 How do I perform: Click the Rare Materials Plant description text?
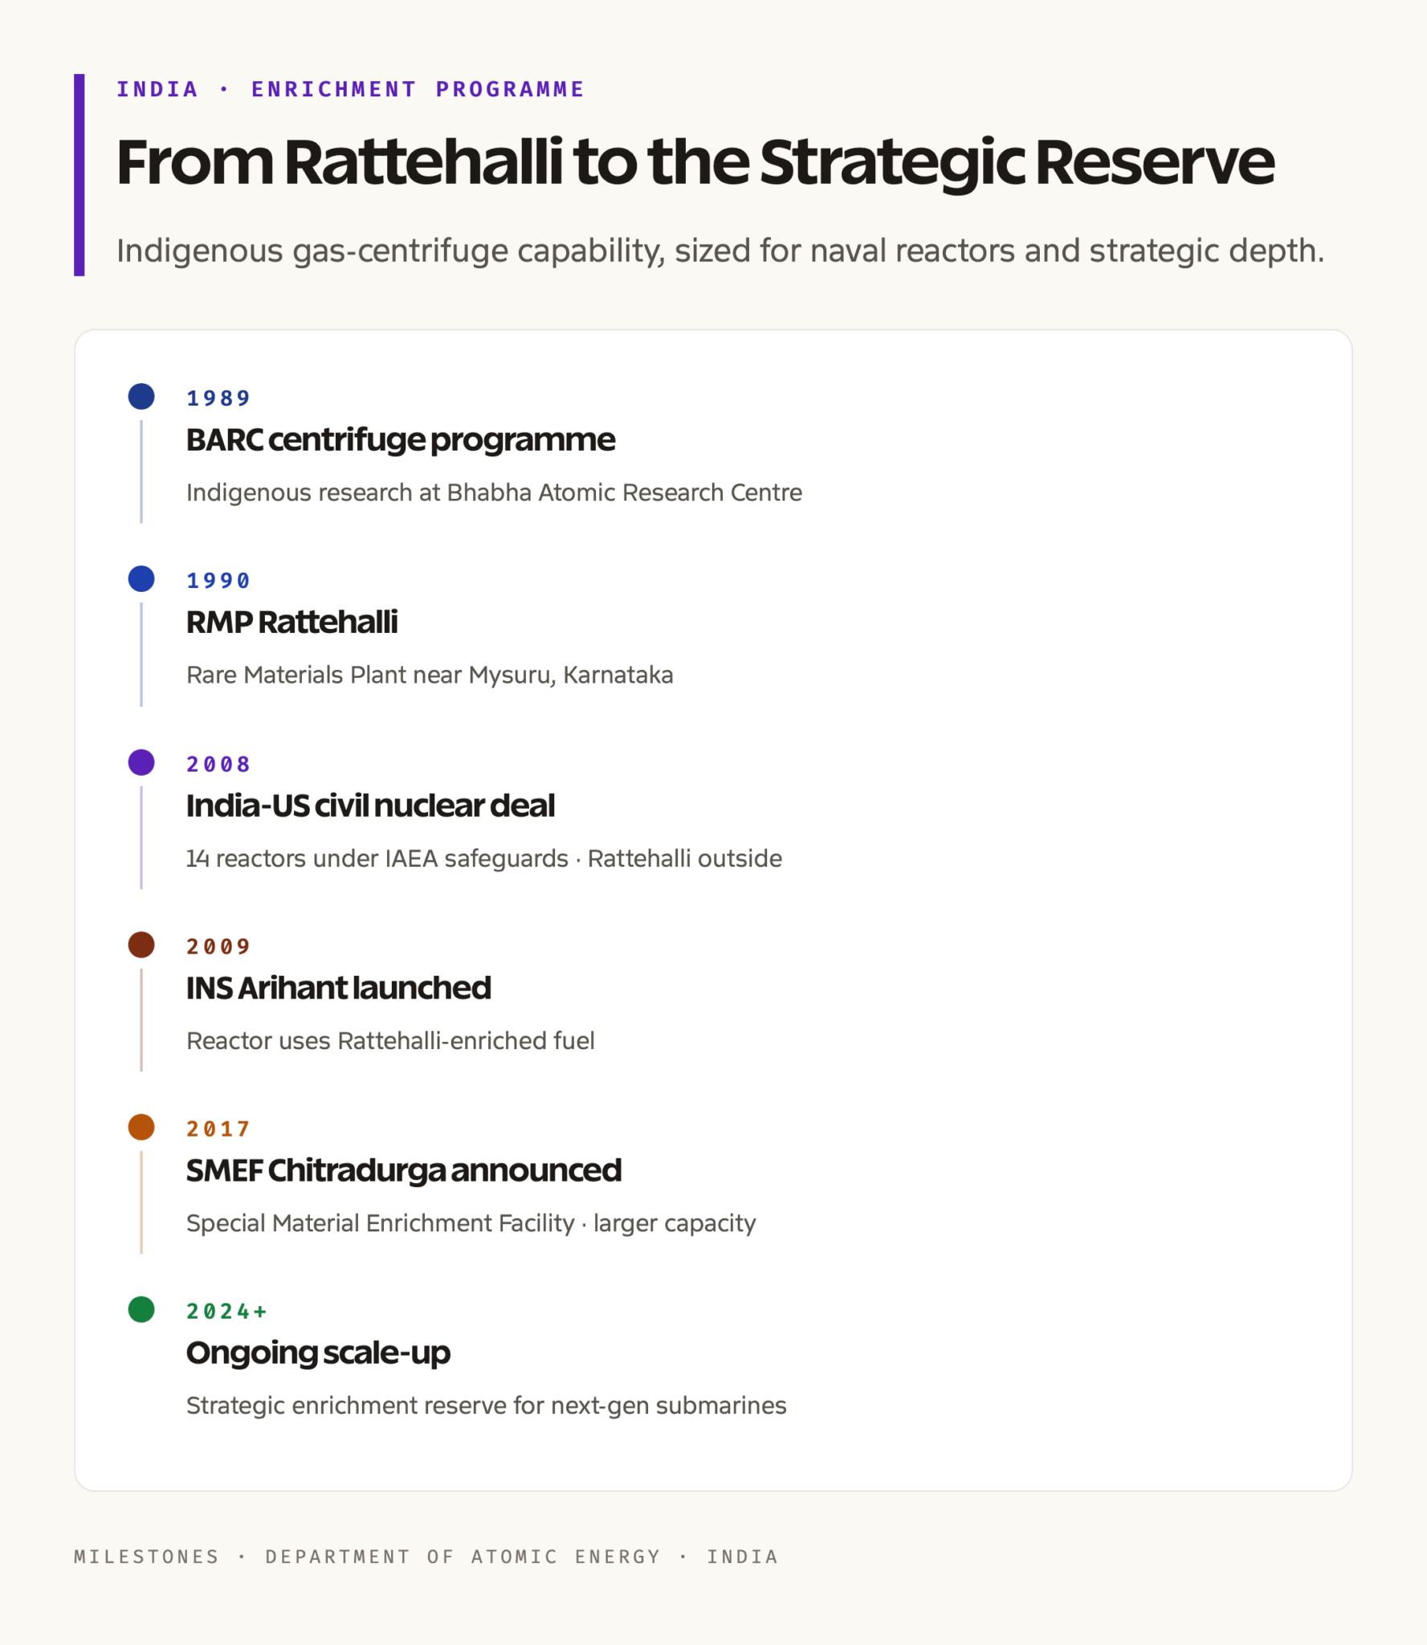[430, 675]
